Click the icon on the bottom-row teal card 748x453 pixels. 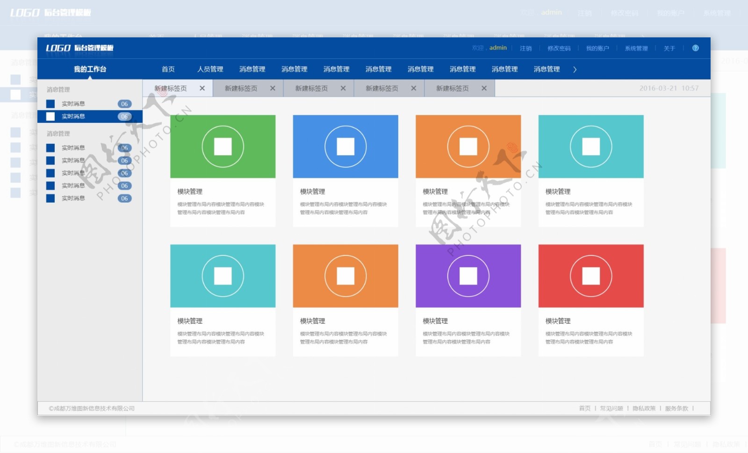223,276
